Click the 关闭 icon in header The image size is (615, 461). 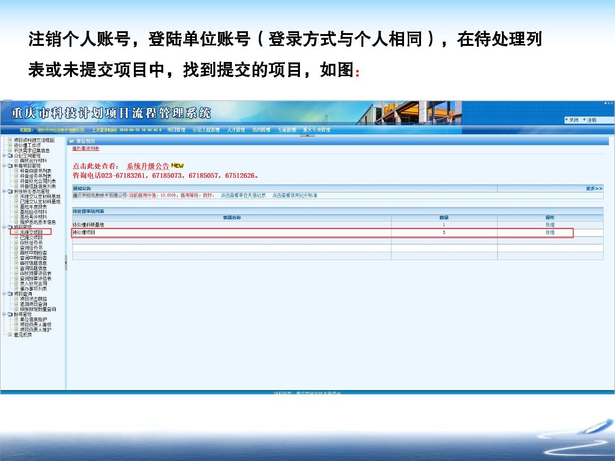[x=566, y=120]
